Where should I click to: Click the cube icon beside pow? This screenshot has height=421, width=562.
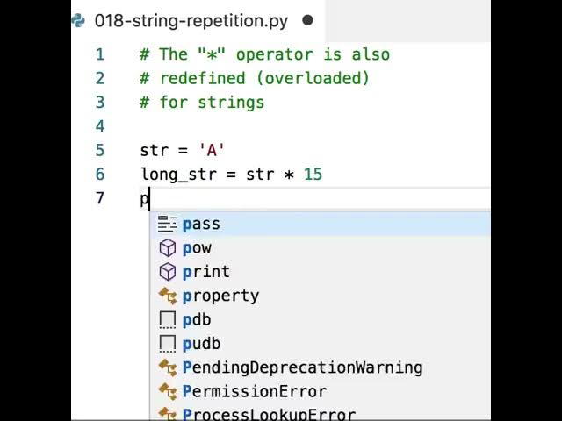167,248
